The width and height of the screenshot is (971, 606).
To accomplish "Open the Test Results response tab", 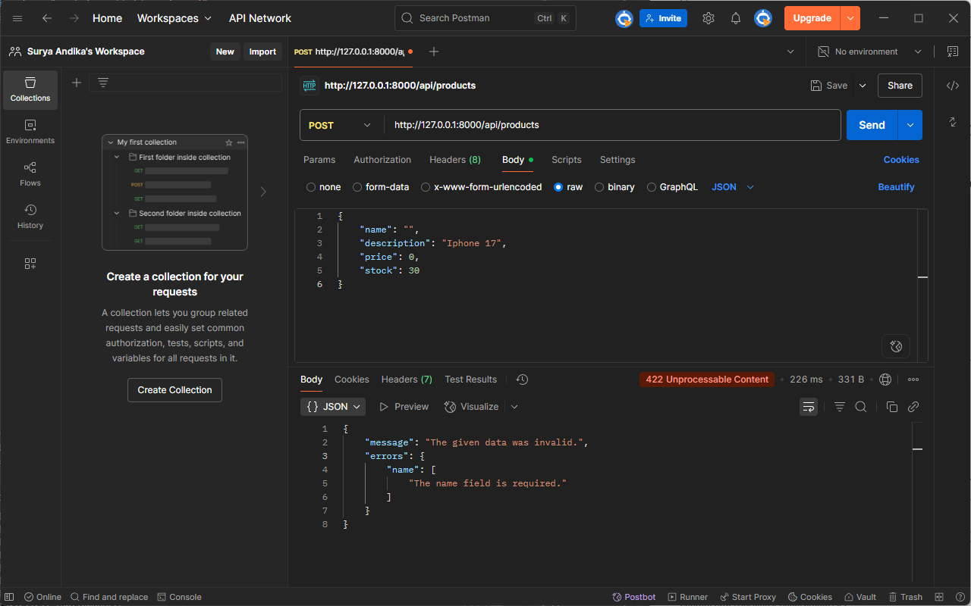I will click(x=470, y=380).
